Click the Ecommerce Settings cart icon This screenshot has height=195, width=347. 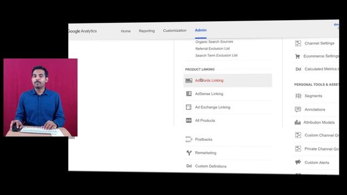click(x=298, y=56)
